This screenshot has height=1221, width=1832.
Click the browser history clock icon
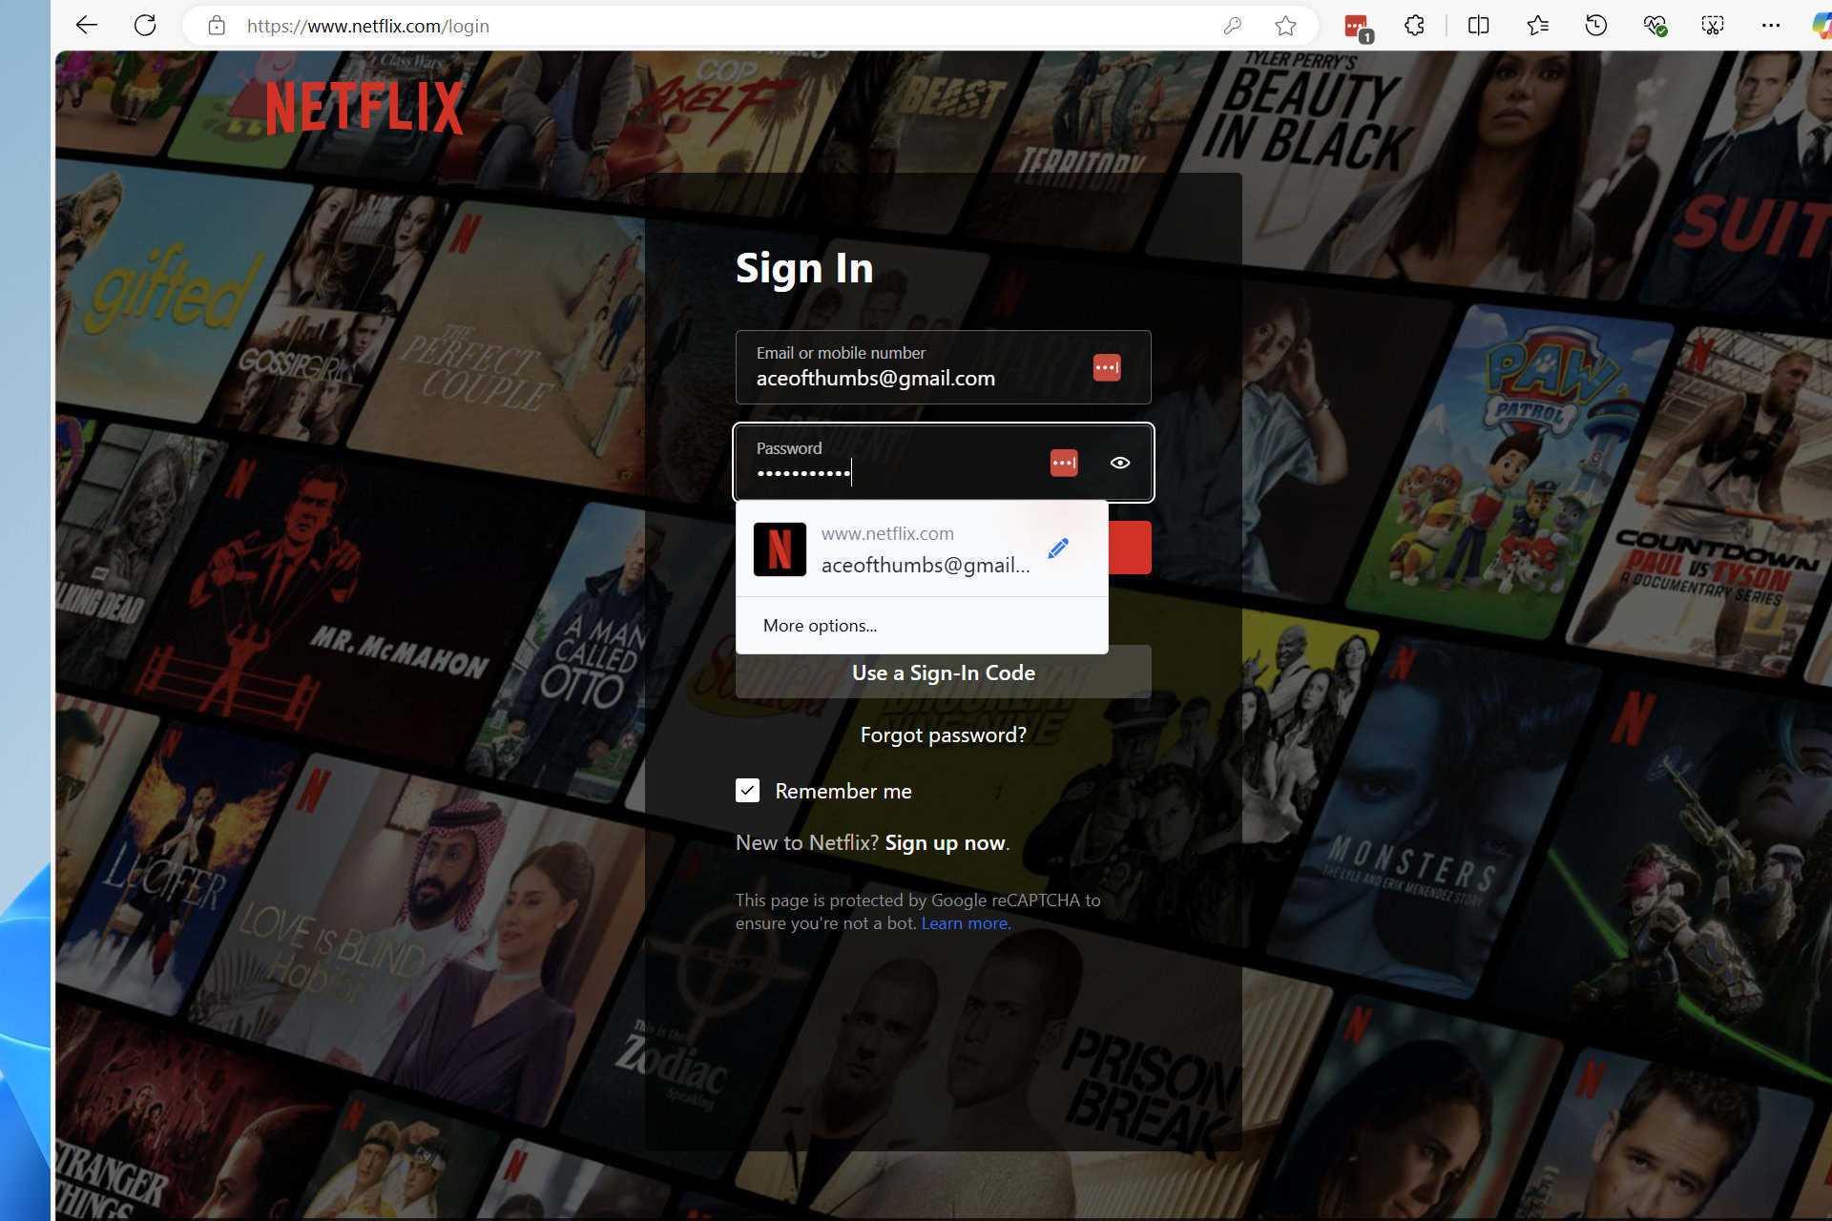(x=1594, y=25)
